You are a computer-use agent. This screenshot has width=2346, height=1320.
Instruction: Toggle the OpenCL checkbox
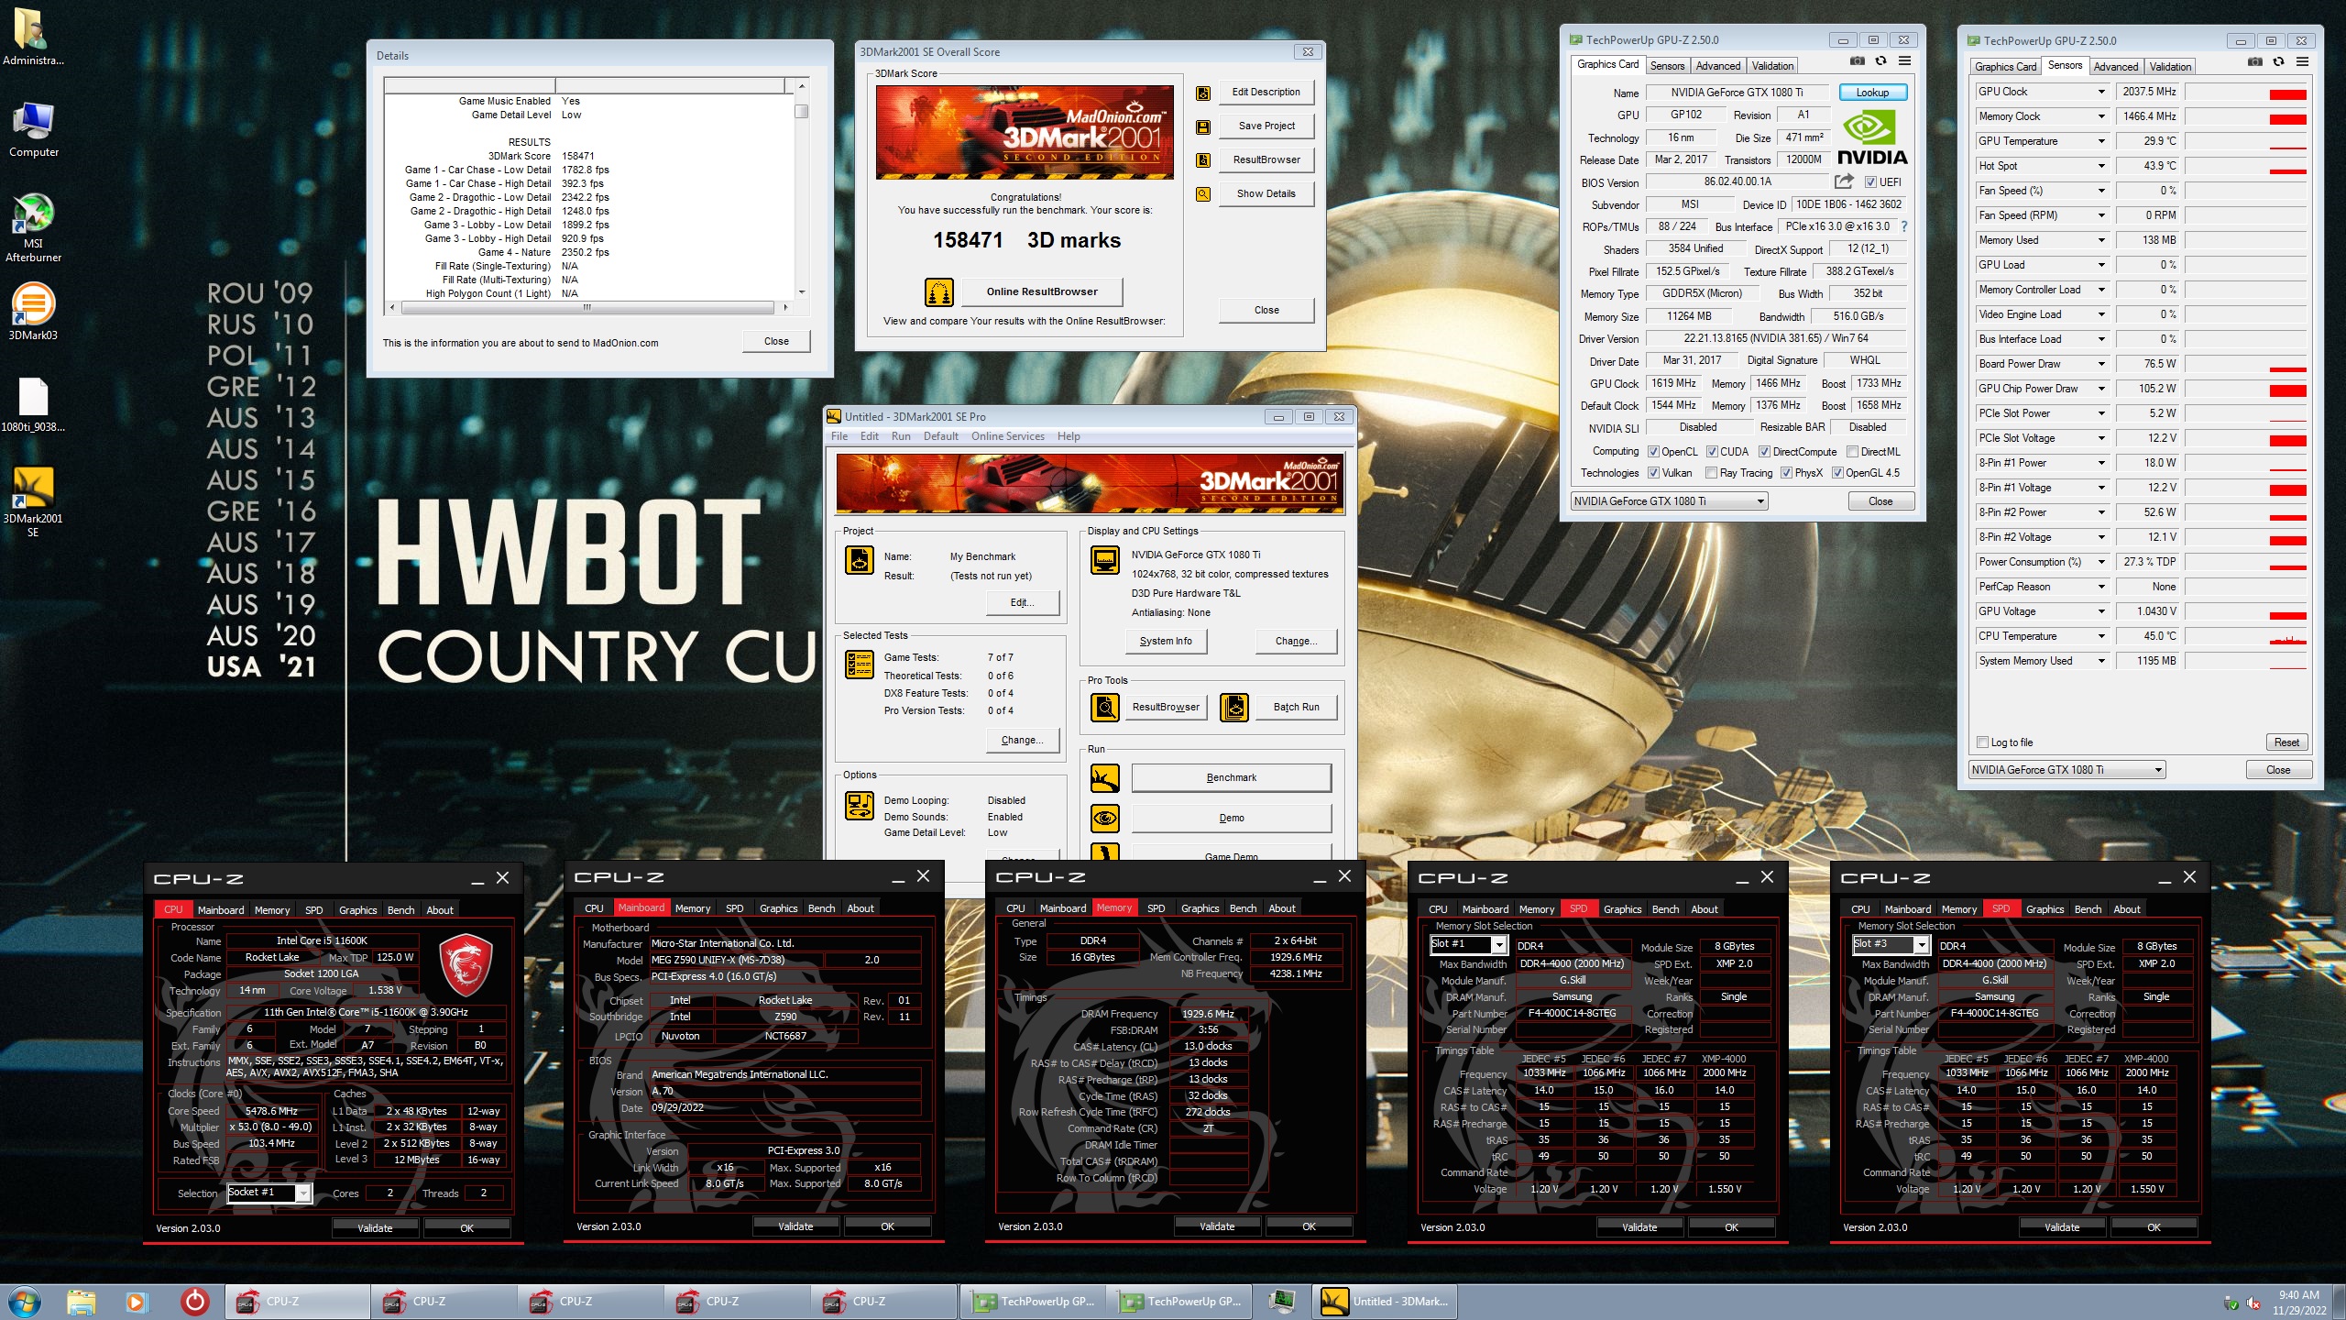pyautogui.click(x=1653, y=452)
